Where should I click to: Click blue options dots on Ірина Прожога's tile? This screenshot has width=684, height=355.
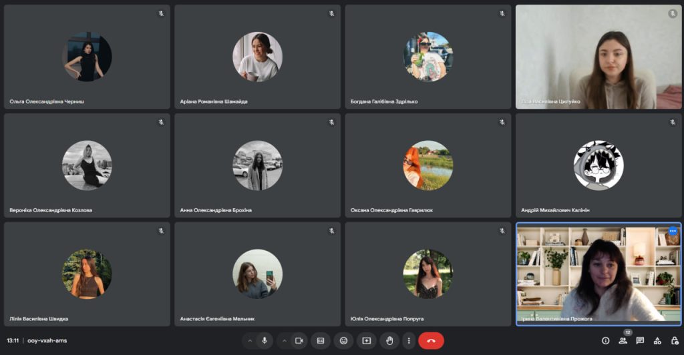click(673, 232)
